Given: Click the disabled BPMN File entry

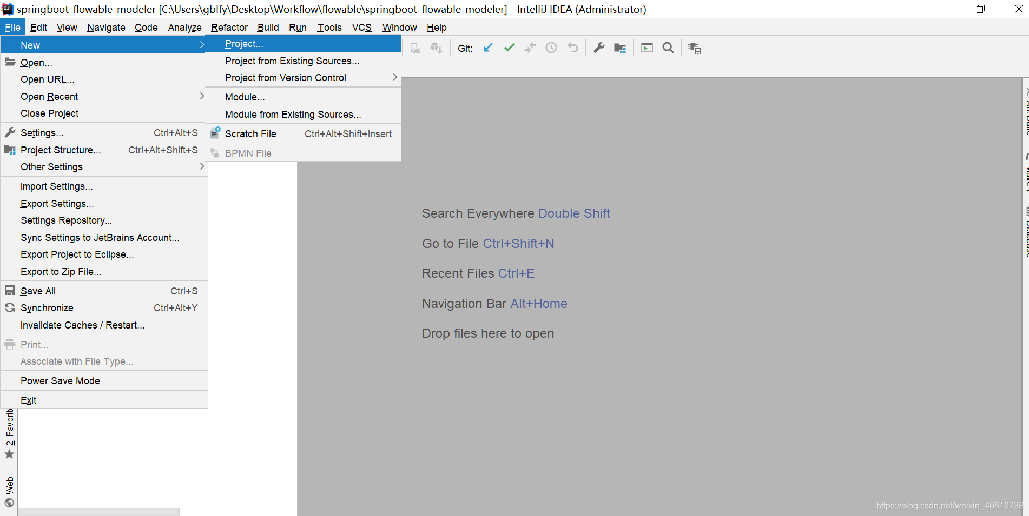Looking at the screenshot, I should 303,153.
